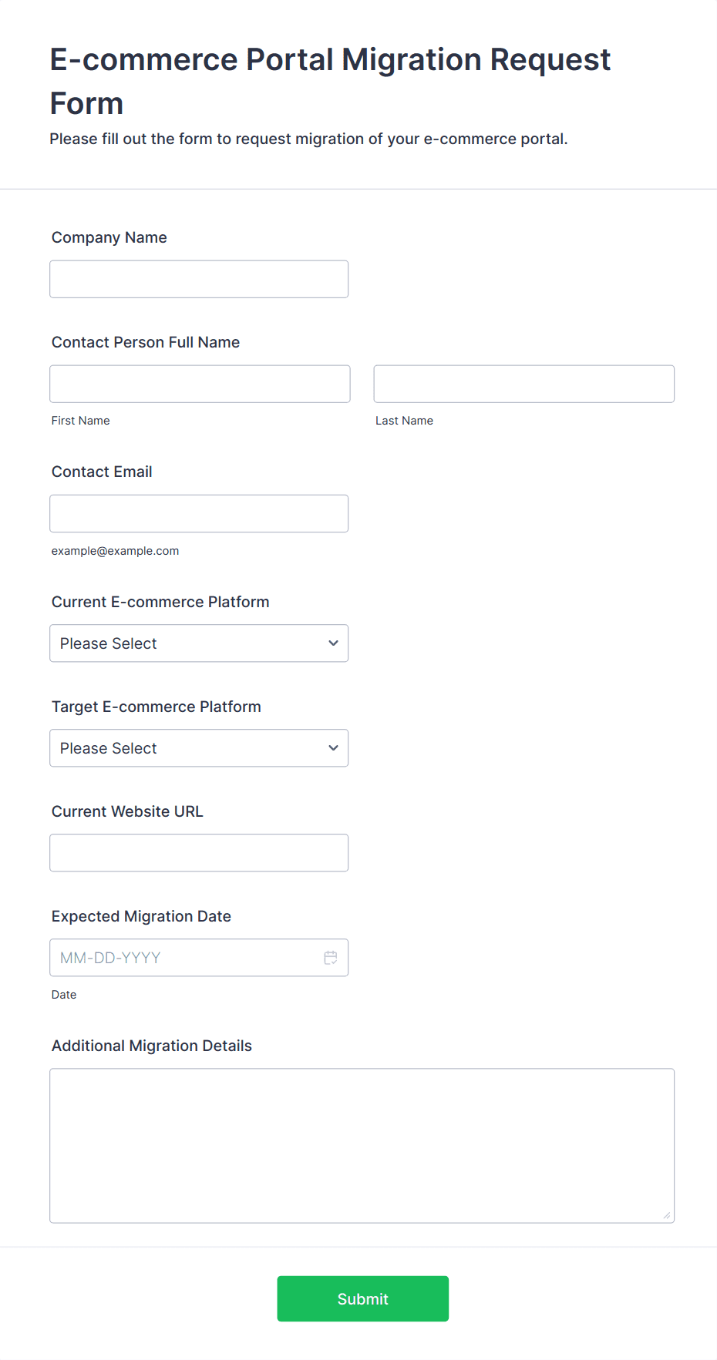
Task: Click into the First Name input
Action: point(200,384)
